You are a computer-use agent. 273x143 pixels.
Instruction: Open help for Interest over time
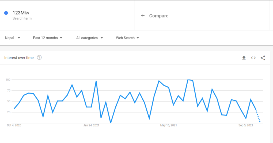point(39,57)
